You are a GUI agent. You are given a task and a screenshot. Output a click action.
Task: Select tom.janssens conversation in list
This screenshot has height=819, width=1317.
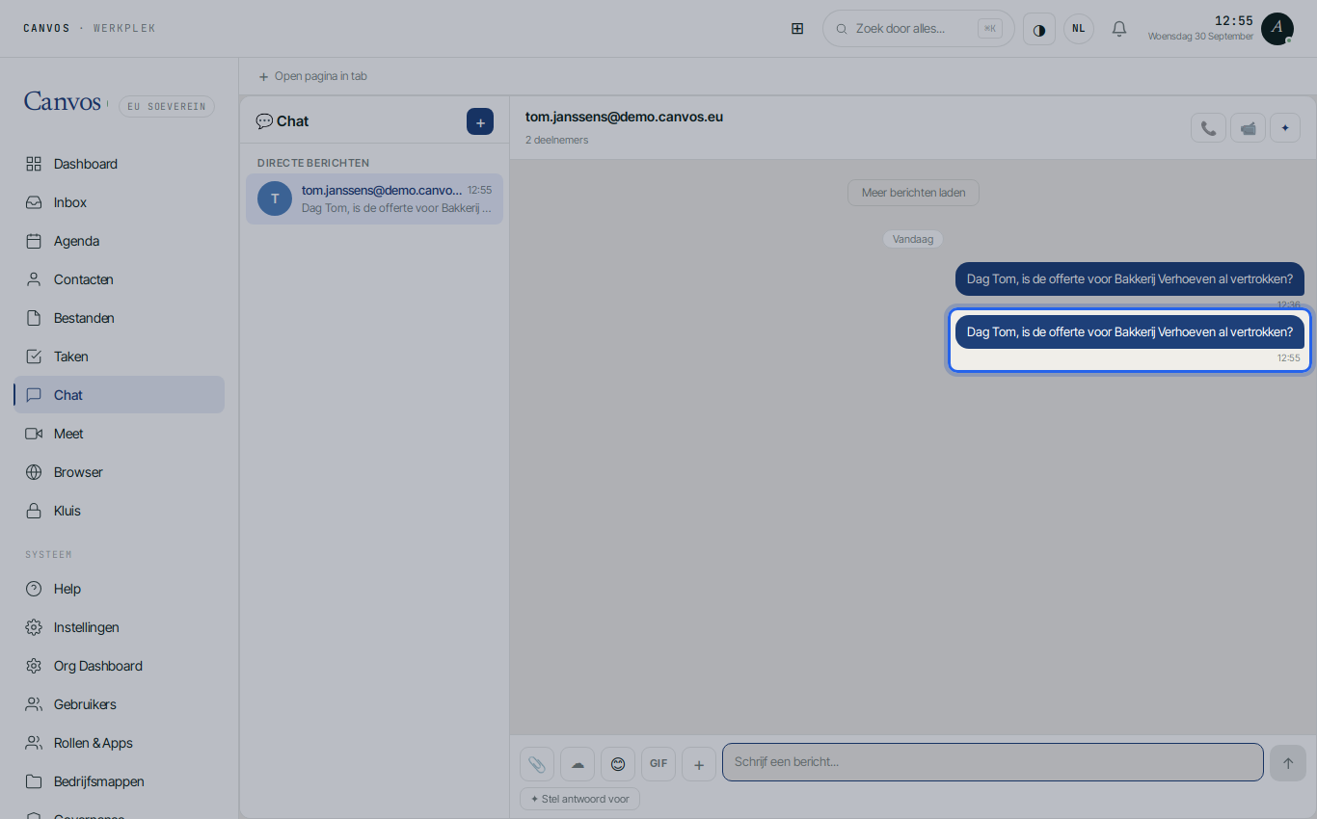coord(374,198)
